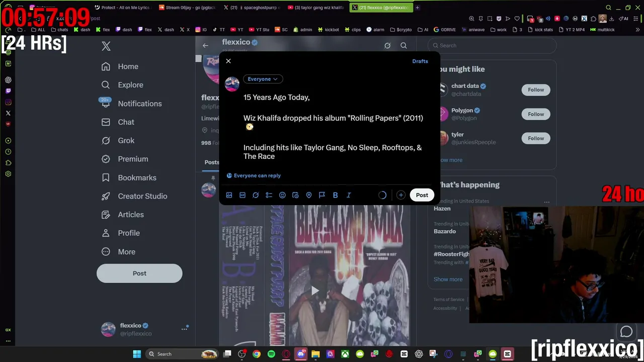Show more suggested accounts
The height and width of the screenshot is (362, 644).
[x=451, y=160]
